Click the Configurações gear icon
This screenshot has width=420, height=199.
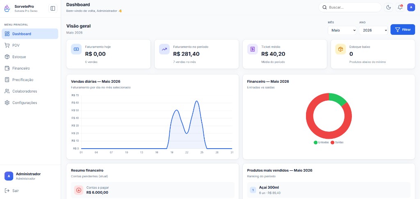click(x=7, y=103)
